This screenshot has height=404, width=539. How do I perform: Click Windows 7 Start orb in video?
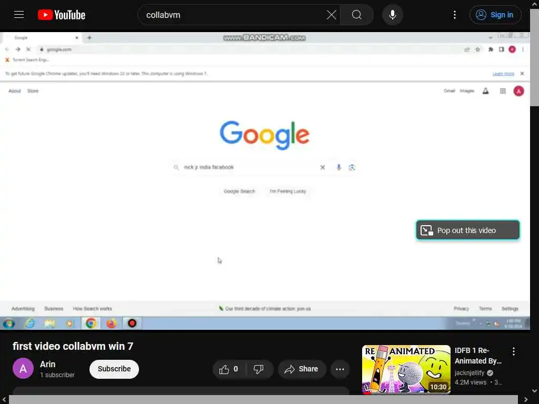(9, 324)
